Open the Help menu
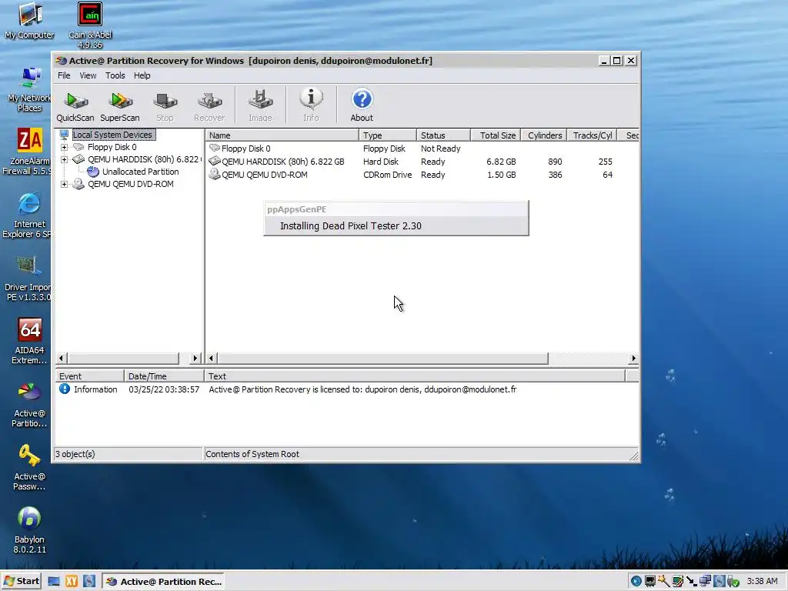 [x=142, y=75]
